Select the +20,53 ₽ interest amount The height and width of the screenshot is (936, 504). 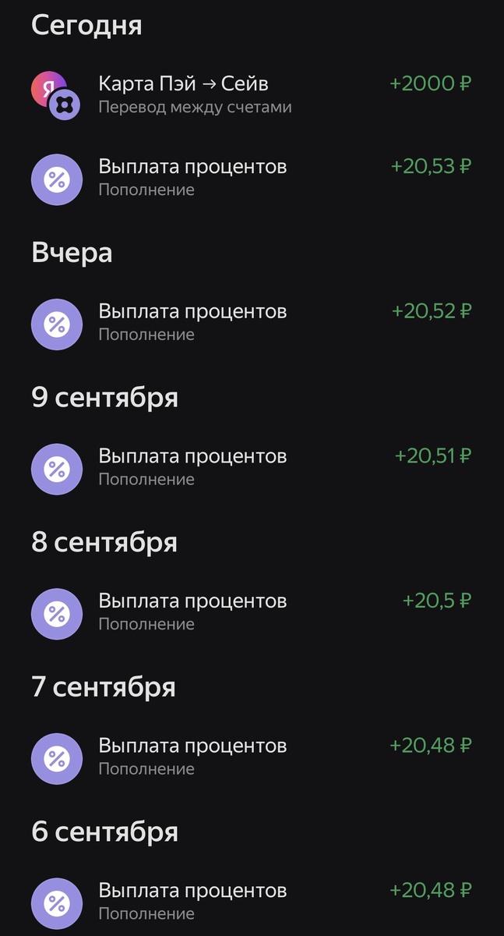pos(431,167)
